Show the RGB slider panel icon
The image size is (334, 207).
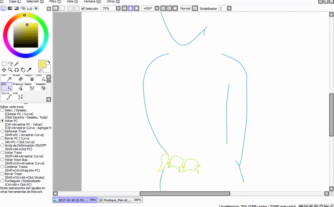(x=10, y=8)
